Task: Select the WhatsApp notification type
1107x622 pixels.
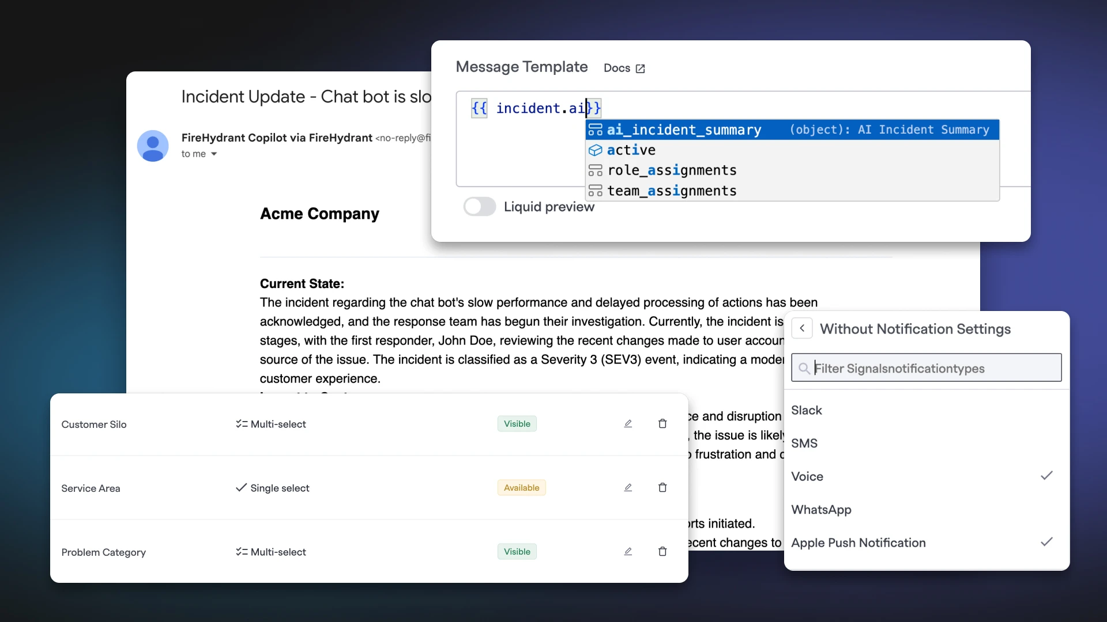Action: coord(821,510)
